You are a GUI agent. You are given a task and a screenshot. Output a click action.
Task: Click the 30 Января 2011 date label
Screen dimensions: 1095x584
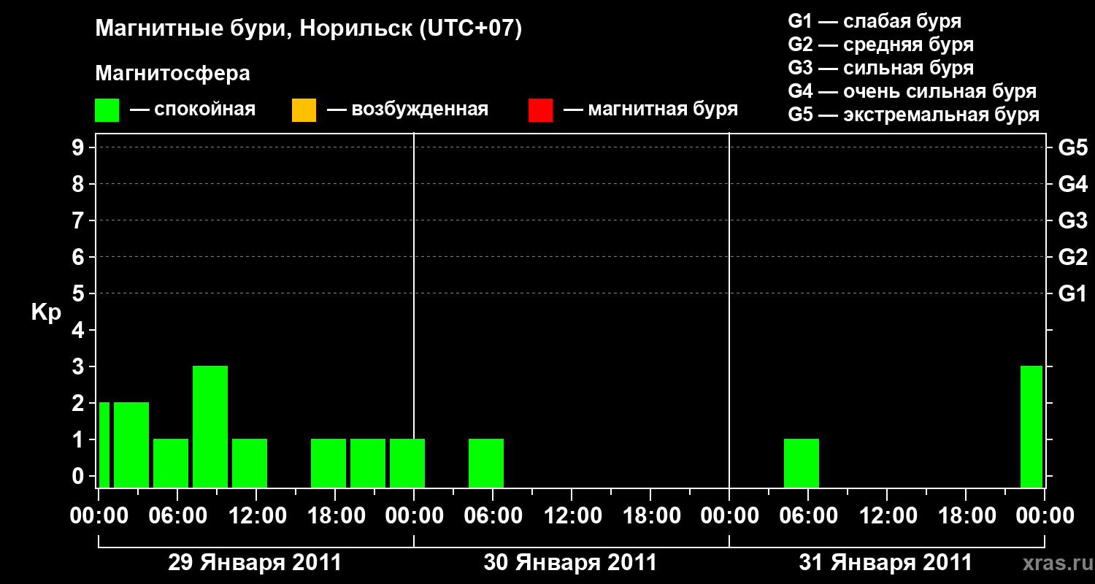pyautogui.click(x=570, y=563)
